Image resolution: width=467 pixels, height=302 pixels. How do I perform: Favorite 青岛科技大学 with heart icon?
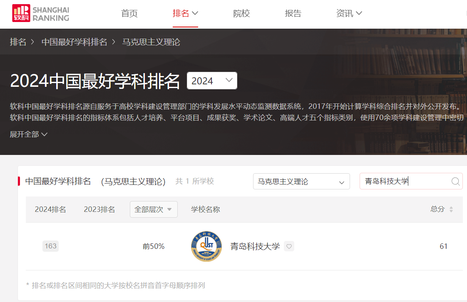coord(289,246)
